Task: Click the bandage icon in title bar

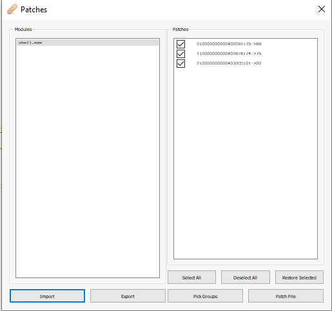Action: (x=12, y=9)
